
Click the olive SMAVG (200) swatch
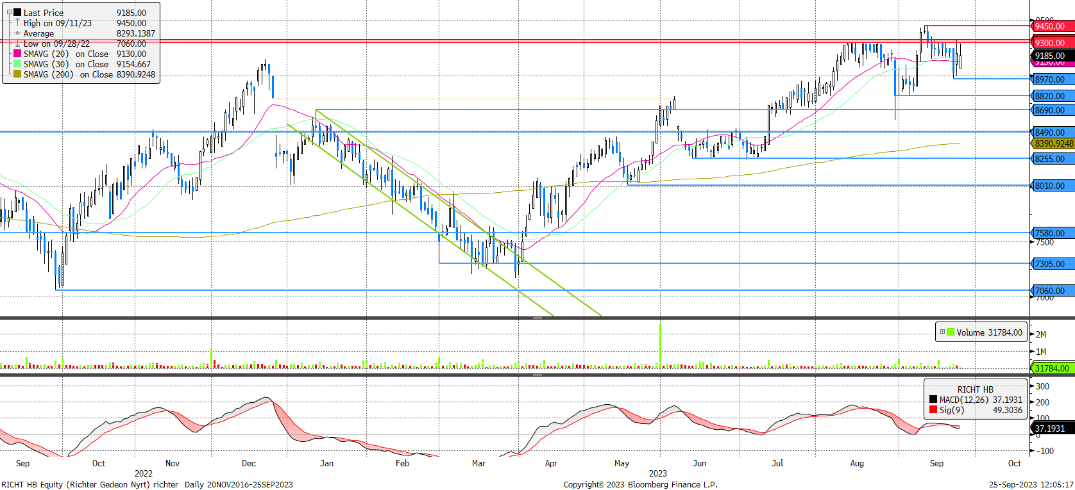(x=17, y=74)
